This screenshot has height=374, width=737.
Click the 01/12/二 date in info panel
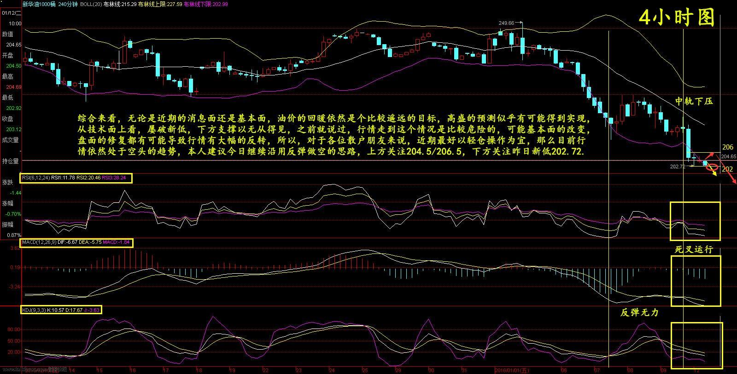point(11,13)
